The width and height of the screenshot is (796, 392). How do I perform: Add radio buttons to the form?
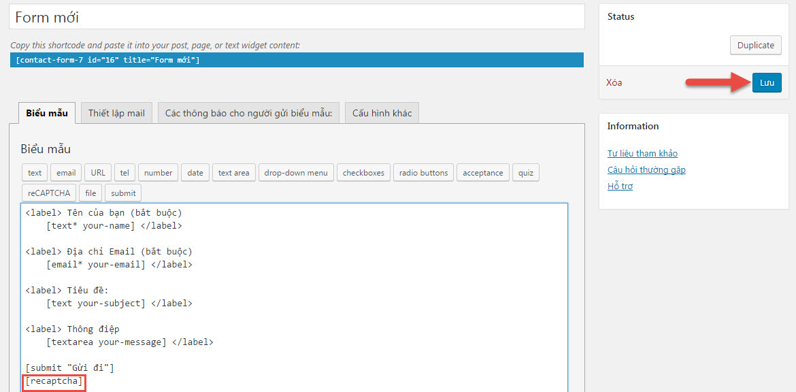[423, 172]
